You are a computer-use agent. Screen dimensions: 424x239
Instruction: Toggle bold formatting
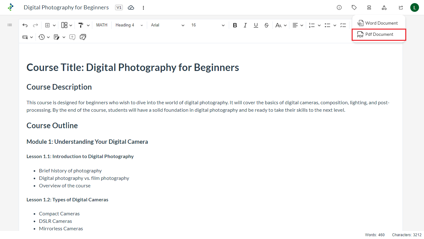235,25
